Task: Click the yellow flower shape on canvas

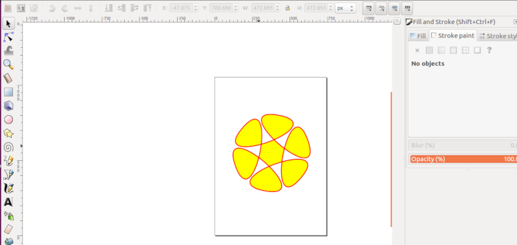Action: [271, 153]
